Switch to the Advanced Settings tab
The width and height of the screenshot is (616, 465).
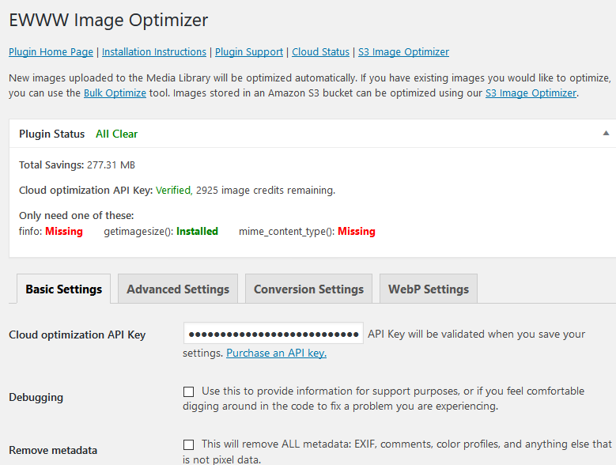178,289
